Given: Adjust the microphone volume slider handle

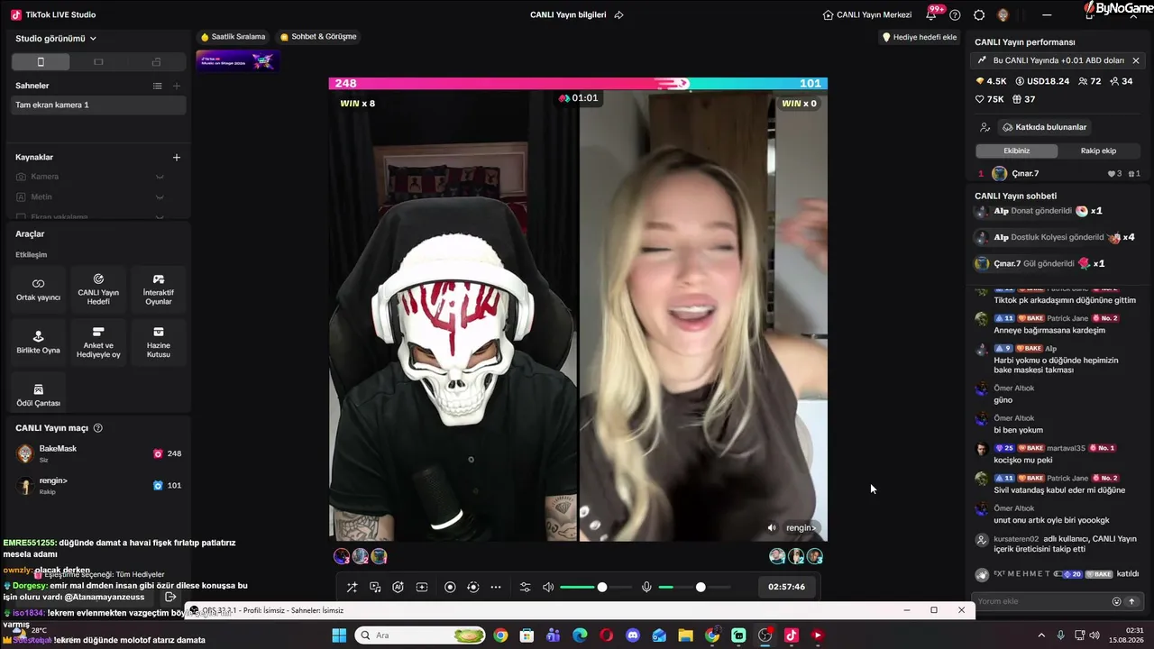Looking at the screenshot, I should (x=701, y=587).
